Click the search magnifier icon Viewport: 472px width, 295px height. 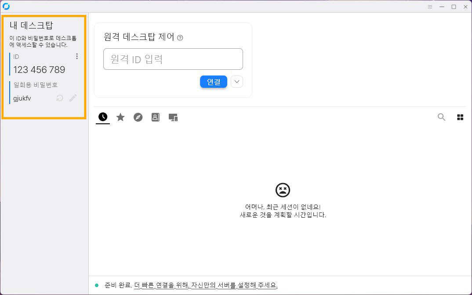pyautogui.click(x=442, y=117)
